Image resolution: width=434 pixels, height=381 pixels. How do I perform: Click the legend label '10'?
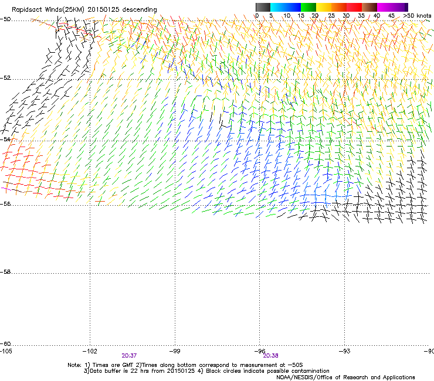(x=287, y=16)
